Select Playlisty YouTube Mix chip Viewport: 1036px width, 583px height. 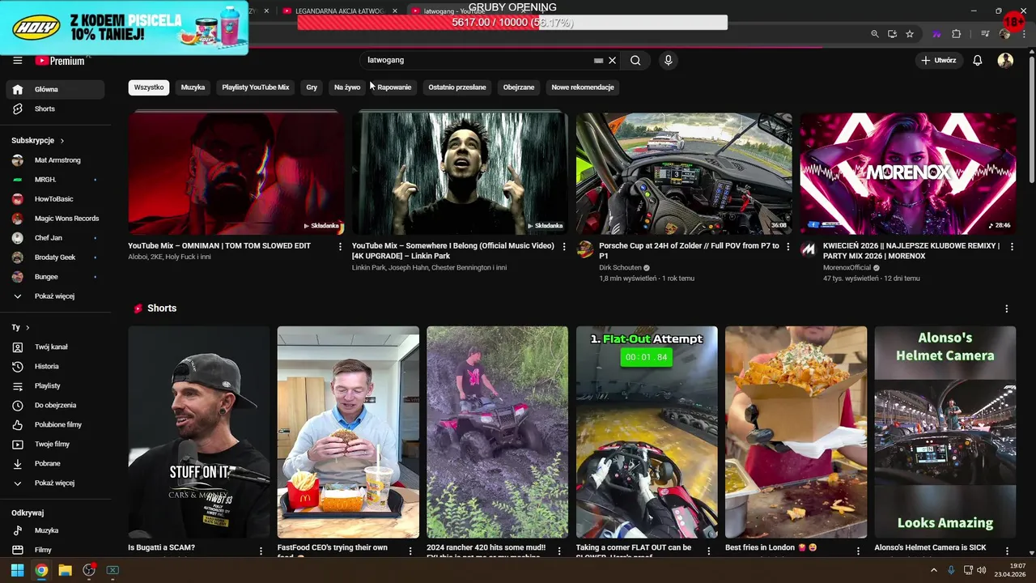pyautogui.click(x=256, y=87)
